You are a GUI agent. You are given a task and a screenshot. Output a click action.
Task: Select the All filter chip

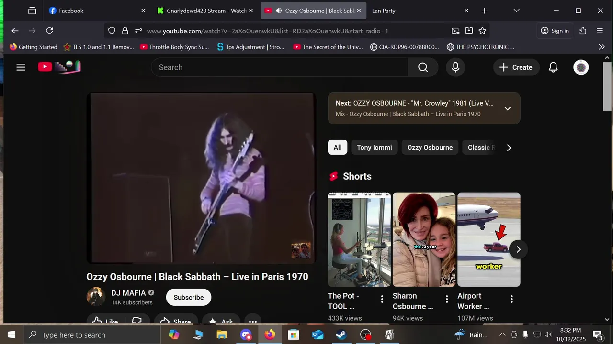[338, 147]
